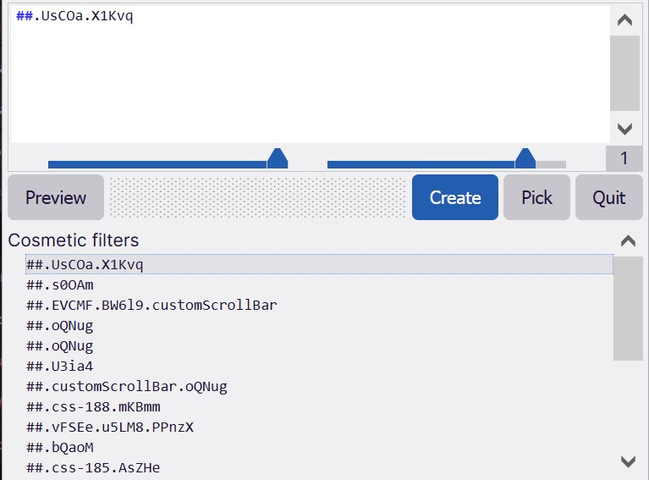Click the blue Create button

coord(455,197)
